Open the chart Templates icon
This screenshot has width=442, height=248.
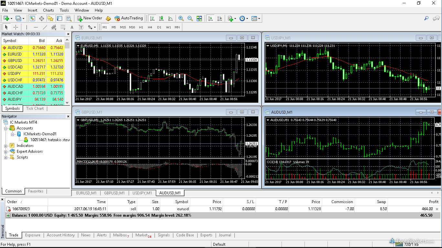tap(254, 18)
